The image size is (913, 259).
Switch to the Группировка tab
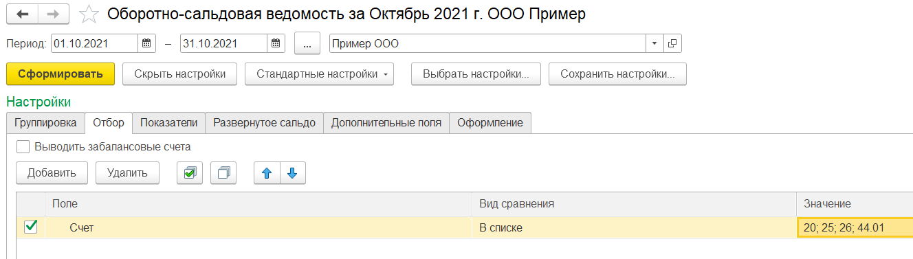pos(45,123)
